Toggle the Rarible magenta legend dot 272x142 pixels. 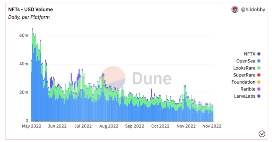259,89
